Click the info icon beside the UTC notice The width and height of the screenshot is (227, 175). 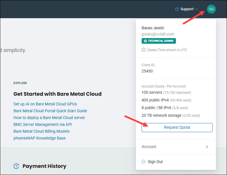[x=144, y=50]
